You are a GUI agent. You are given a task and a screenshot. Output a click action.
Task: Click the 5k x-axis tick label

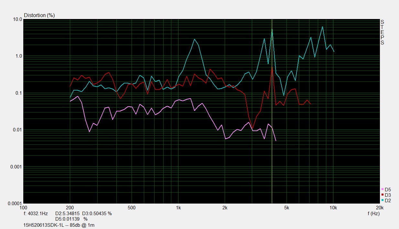tap(286, 208)
